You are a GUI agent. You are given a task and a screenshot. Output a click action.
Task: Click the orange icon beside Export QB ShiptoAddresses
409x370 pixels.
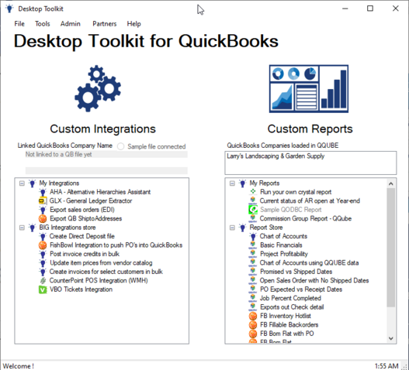43,219
